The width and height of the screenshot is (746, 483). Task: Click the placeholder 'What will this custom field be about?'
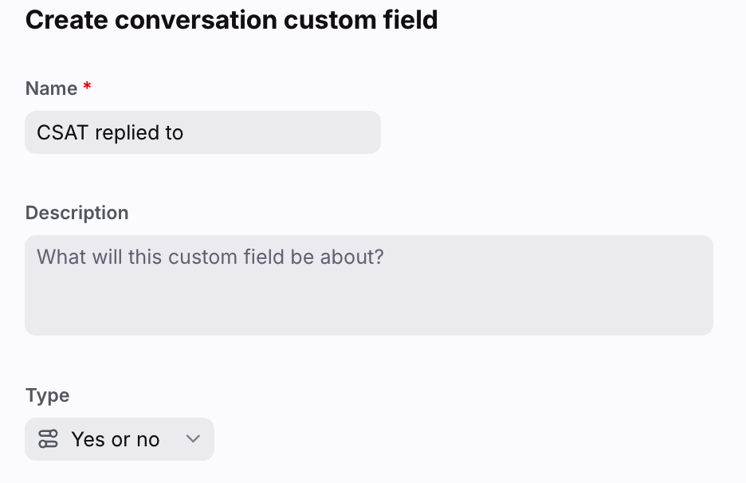[x=210, y=257]
